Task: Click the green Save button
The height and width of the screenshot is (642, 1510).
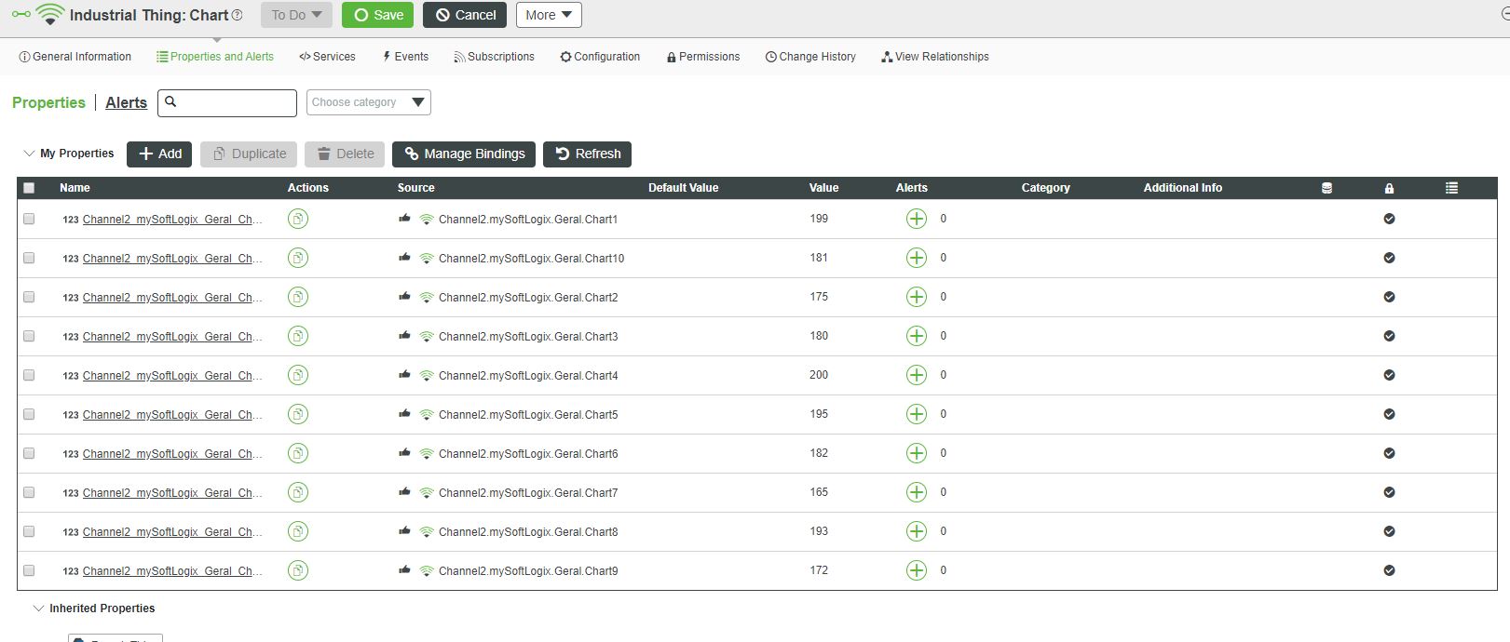Action: [377, 15]
